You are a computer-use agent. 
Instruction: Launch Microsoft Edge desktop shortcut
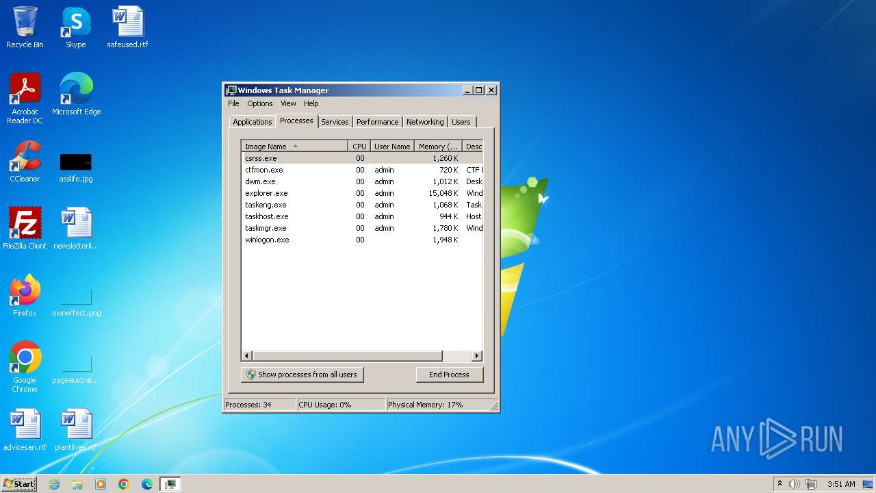click(x=76, y=94)
